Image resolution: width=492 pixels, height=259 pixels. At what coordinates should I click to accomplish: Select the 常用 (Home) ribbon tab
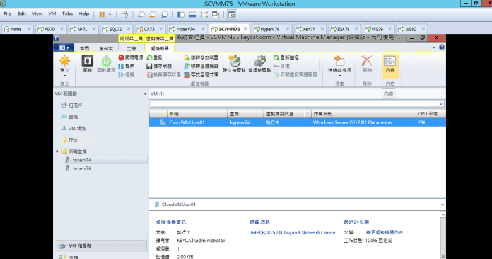(x=85, y=48)
